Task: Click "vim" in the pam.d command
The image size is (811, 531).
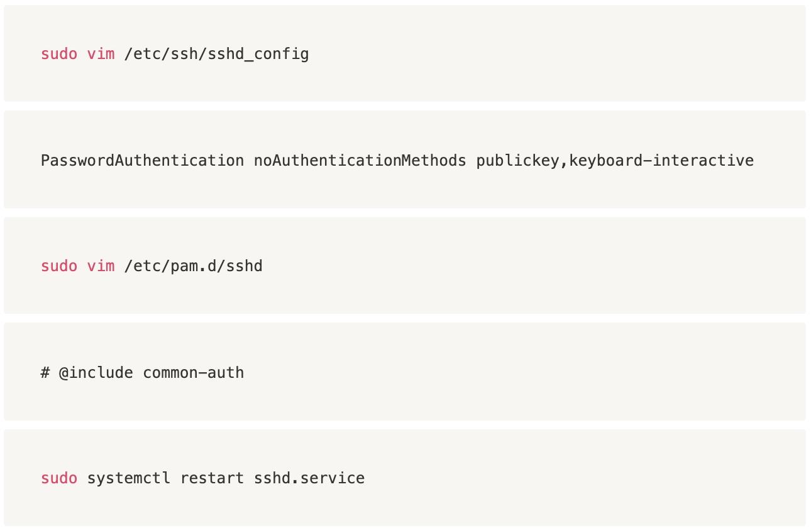Action: (101, 266)
